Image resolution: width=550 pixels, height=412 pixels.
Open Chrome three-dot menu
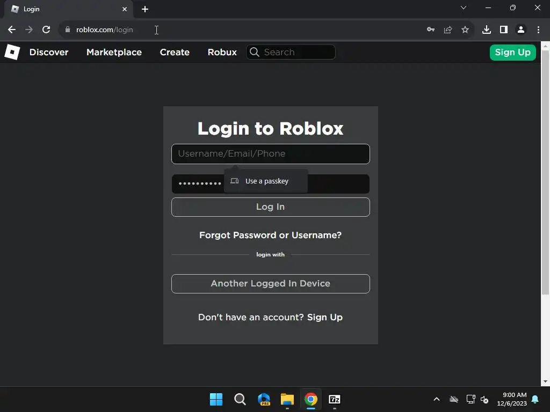click(x=538, y=30)
